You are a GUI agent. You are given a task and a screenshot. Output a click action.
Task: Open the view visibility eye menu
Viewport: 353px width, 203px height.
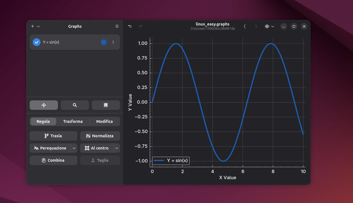pyautogui.click(x=269, y=26)
